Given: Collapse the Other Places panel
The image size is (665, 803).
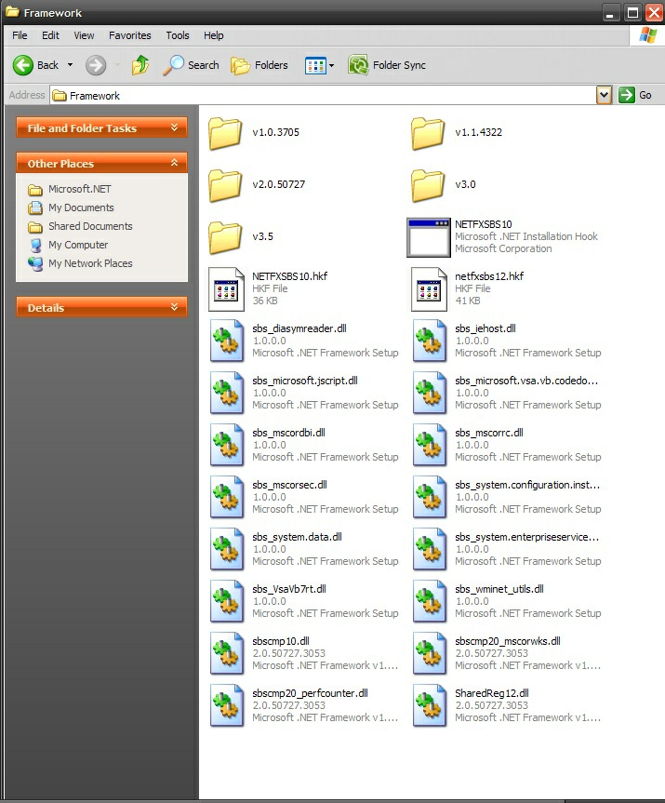Looking at the screenshot, I should click(174, 163).
